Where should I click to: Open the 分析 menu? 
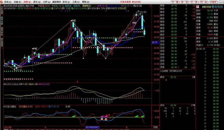pyautogui.click(x=47, y=2)
